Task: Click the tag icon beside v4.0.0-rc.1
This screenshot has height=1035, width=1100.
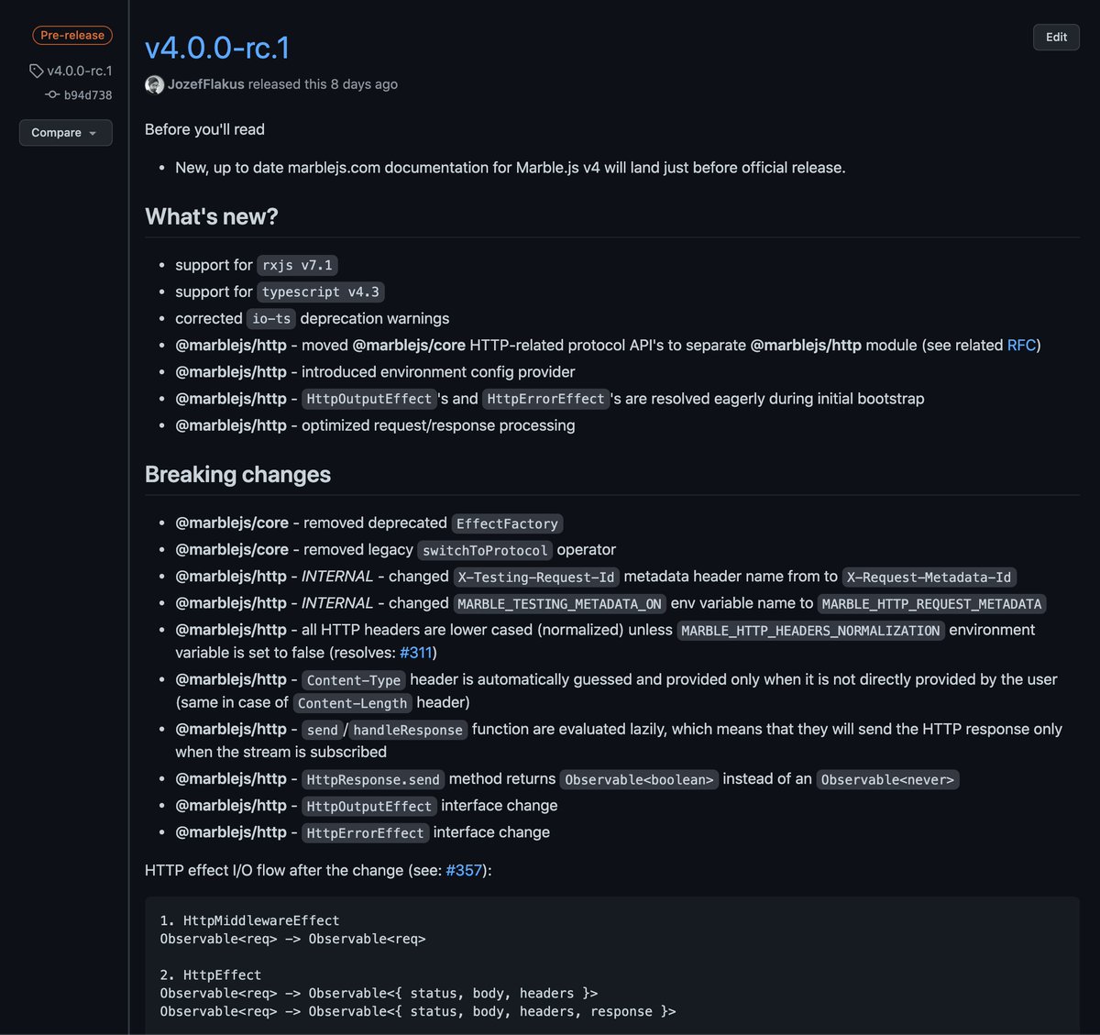Action: 37,71
